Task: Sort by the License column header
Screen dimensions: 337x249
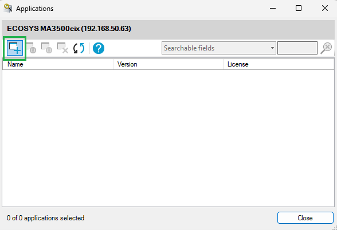Action: click(x=279, y=64)
